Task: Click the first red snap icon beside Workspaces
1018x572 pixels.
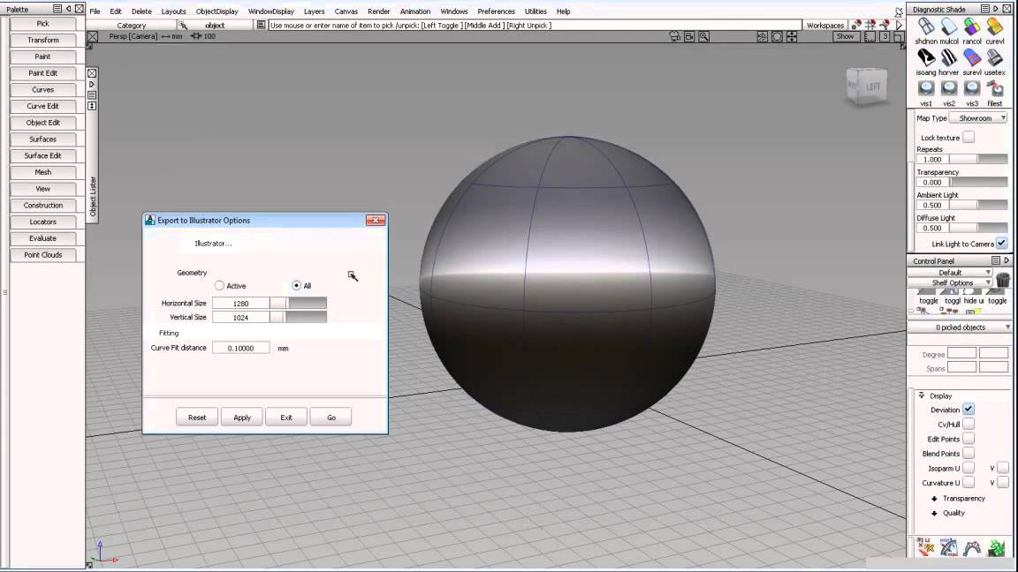Action: [x=856, y=26]
